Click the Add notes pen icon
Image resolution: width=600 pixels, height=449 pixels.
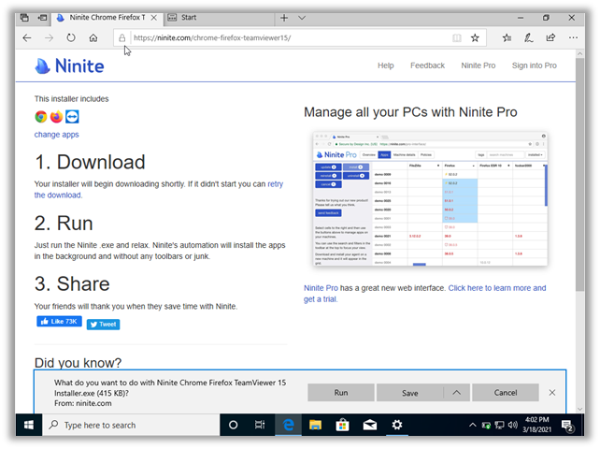click(529, 37)
